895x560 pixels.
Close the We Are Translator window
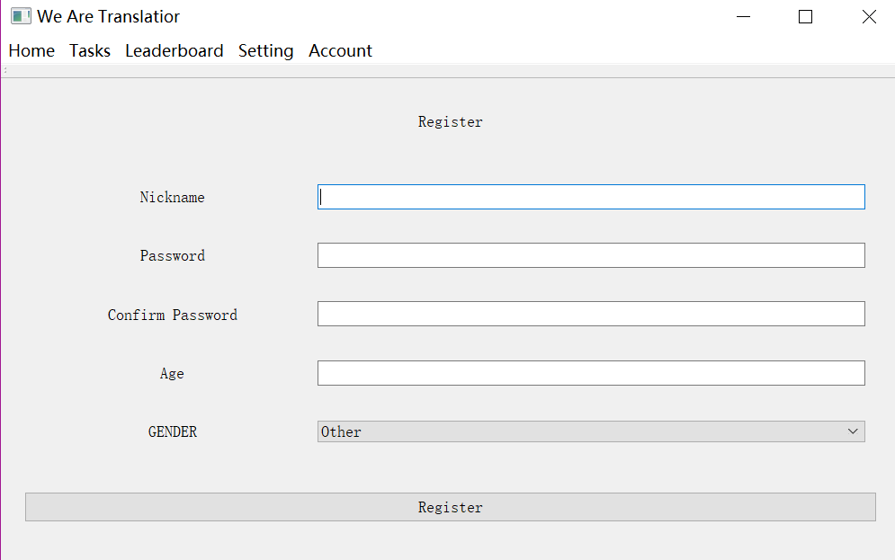[869, 16]
